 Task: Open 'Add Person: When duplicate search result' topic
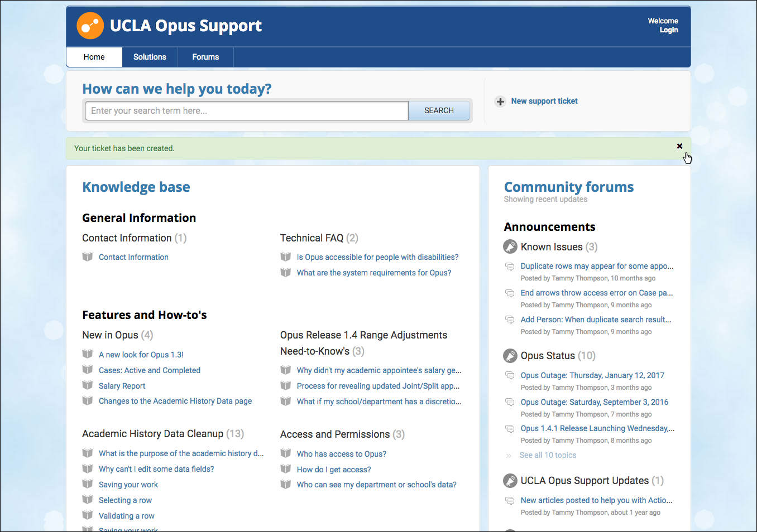click(x=596, y=320)
